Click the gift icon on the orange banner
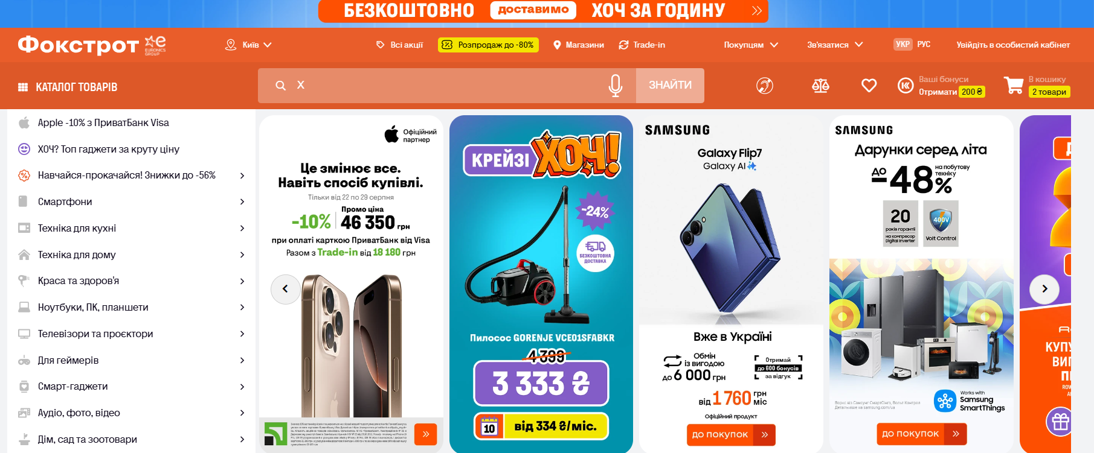Image resolution: width=1094 pixels, height=453 pixels. 1060,422
